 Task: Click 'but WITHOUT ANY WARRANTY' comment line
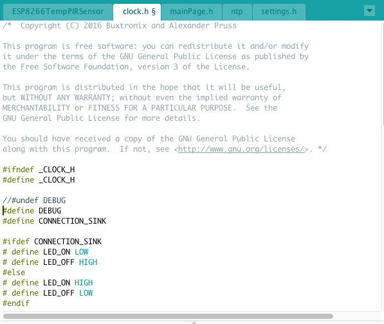[142, 98]
